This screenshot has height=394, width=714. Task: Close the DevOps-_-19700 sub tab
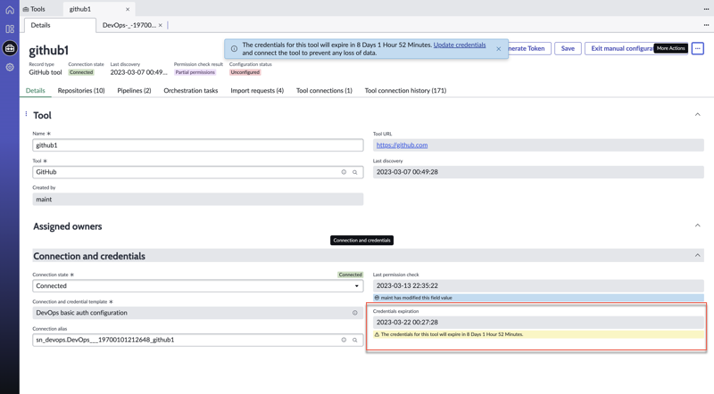point(161,26)
